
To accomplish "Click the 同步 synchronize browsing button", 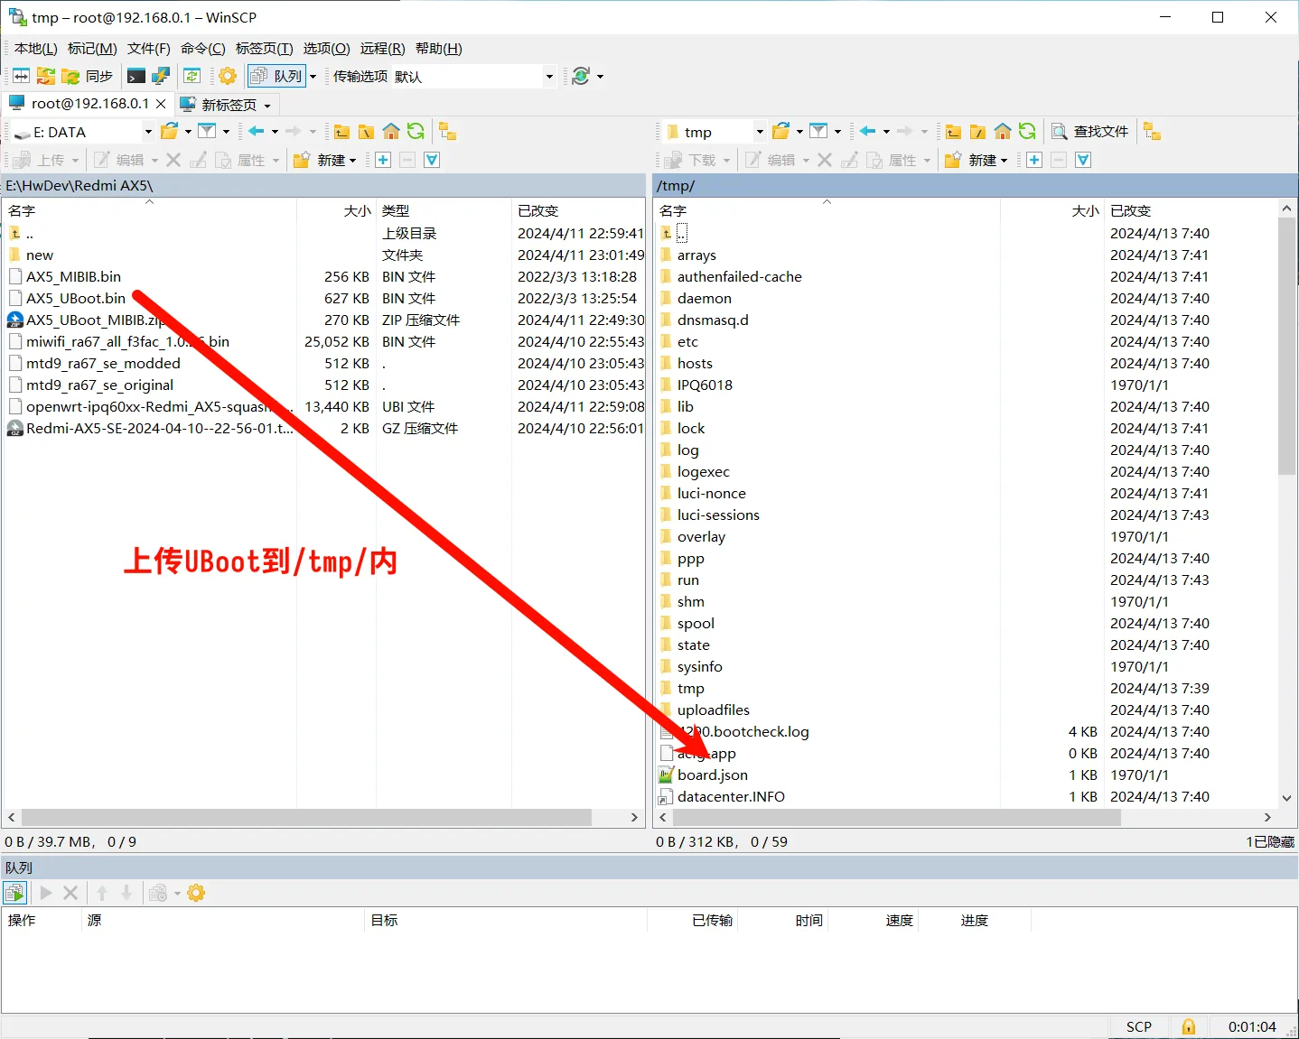I will pyautogui.click(x=88, y=76).
